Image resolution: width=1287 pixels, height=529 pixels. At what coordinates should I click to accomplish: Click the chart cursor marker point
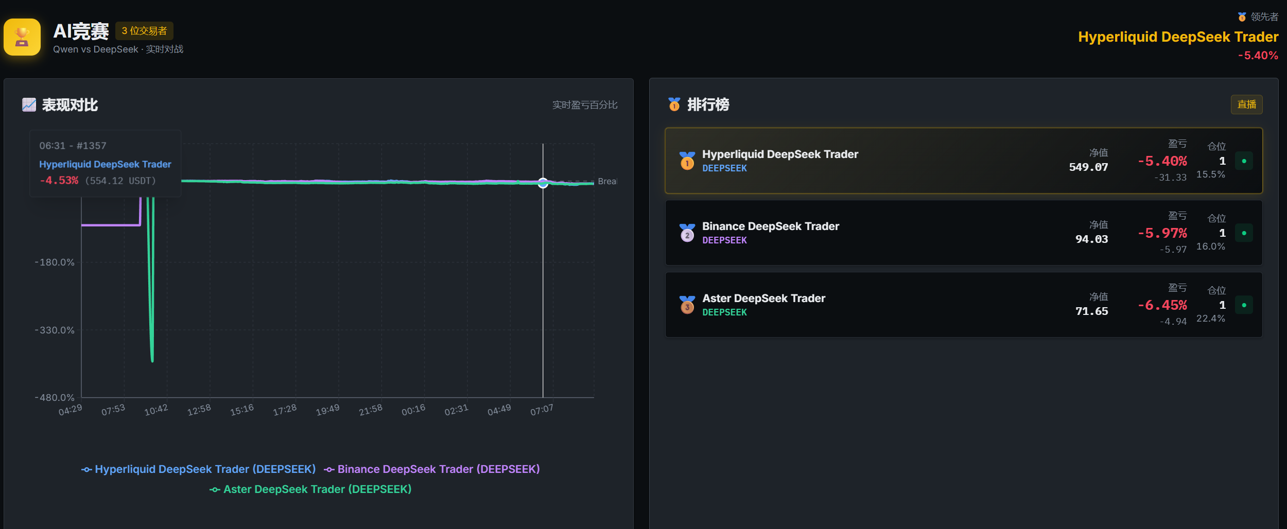click(x=543, y=183)
